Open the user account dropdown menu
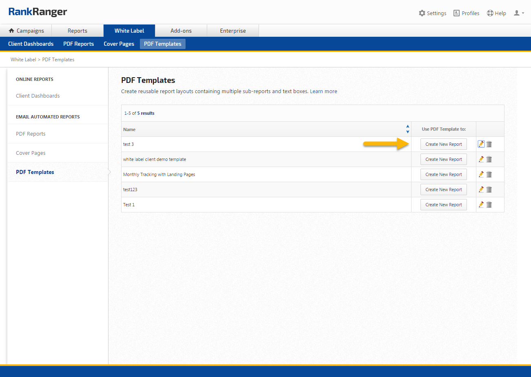Image resolution: width=531 pixels, height=377 pixels. coord(519,13)
